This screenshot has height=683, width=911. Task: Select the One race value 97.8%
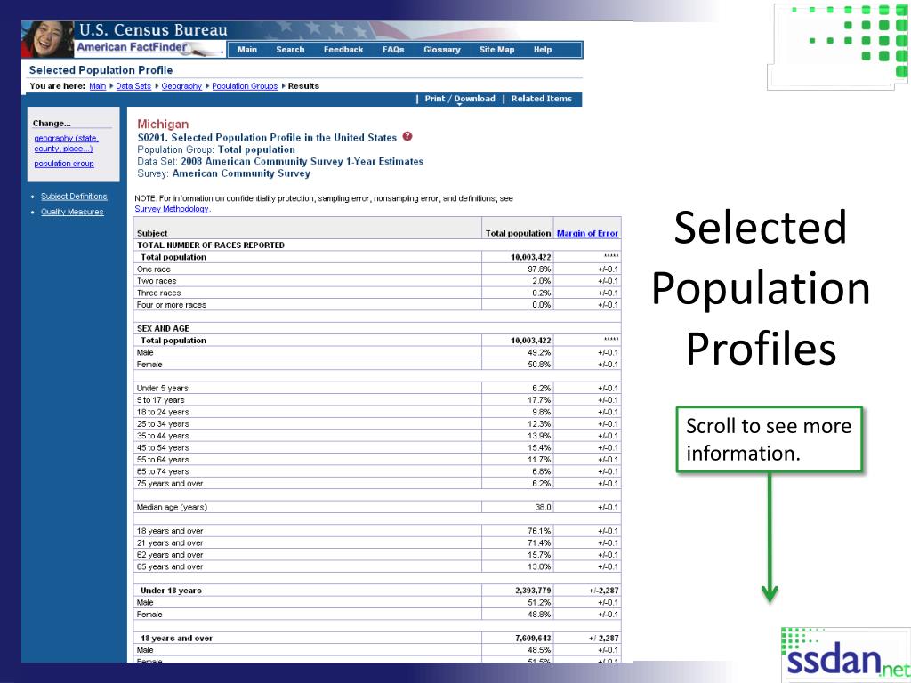tap(539, 269)
